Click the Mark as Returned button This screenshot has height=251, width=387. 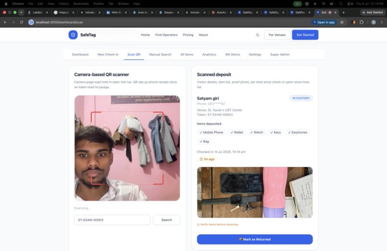(x=254, y=239)
